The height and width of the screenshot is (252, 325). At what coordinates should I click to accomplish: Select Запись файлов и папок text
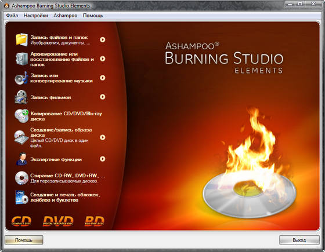coord(59,38)
